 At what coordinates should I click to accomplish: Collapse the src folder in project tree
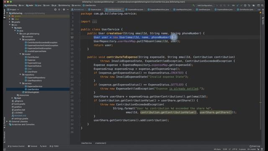click(x=10, y=25)
